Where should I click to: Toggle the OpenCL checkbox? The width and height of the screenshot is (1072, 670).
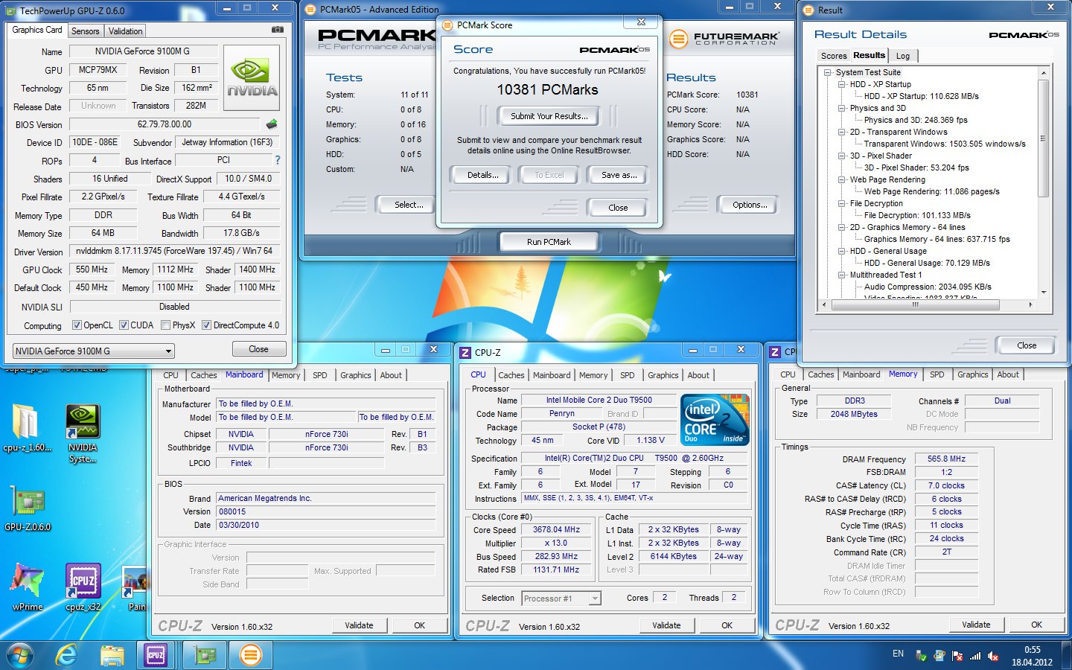pyautogui.click(x=77, y=325)
